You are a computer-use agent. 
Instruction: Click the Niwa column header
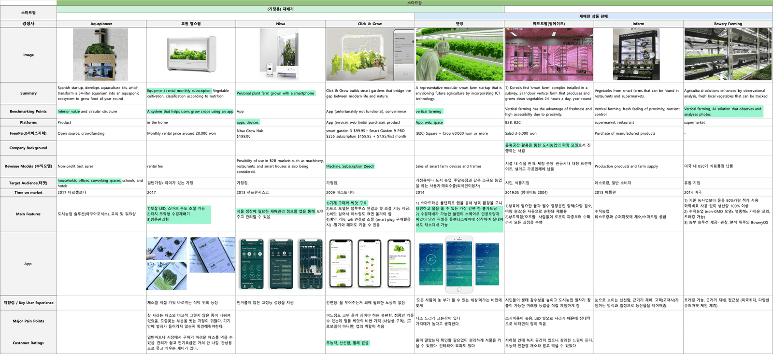point(281,24)
